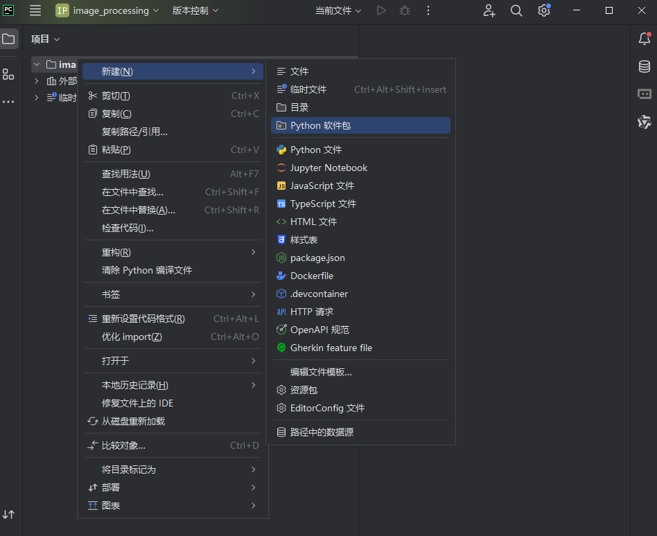Viewport: 657px width, 536px height.
Task: Click the PyCharm logo icon
Action: [x=8, y=10]
